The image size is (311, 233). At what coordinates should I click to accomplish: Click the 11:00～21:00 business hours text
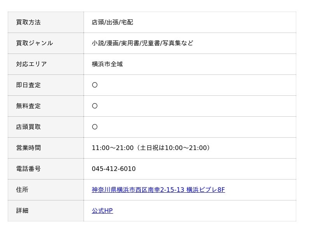[x=151, y=148]
